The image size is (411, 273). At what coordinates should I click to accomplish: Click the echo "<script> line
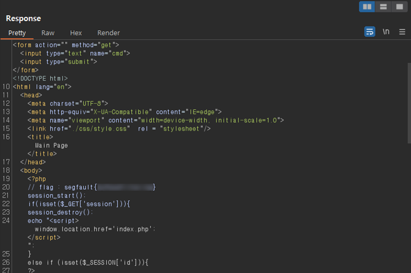pyautogui.click(x=53, y=221)
